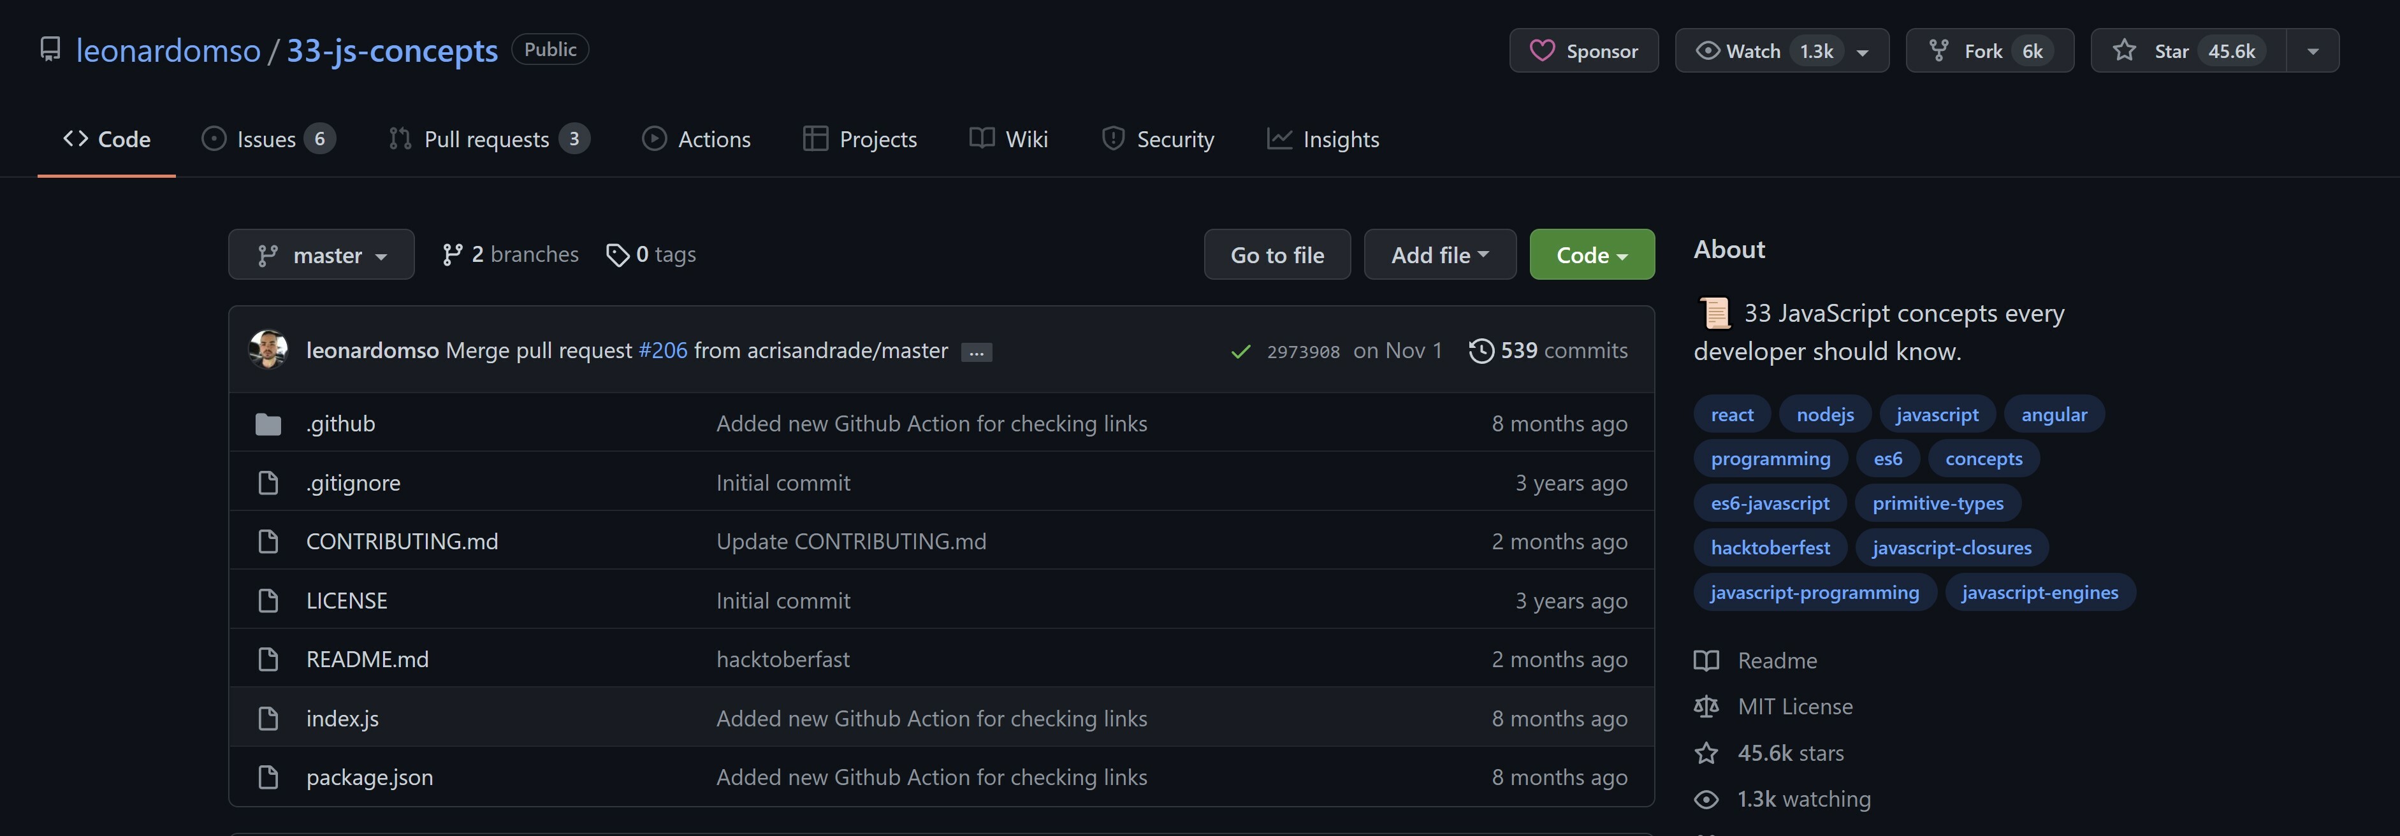The height and width of the screenshot is (836, 2400).
Task: Click the .github folder icon
Action: coord(268,424)
